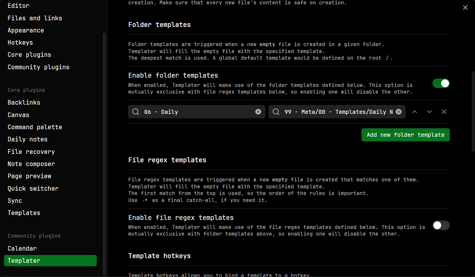This screenshot has height=277, width=475.
Task: Edit the '06 - Daily' folder input
Action: click(197, 112)
